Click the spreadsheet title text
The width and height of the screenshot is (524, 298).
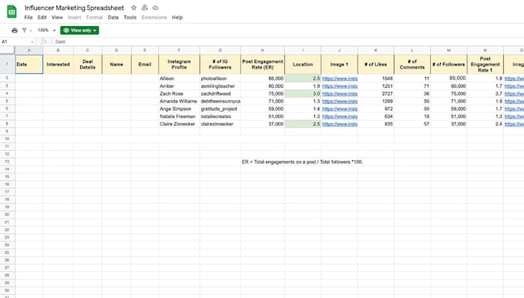click(x=74, y=8)
